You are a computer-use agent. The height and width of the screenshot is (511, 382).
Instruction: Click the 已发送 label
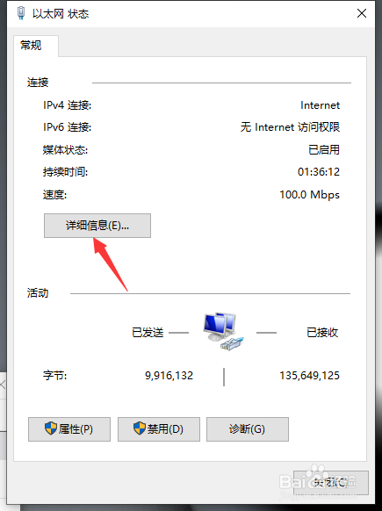148,333
